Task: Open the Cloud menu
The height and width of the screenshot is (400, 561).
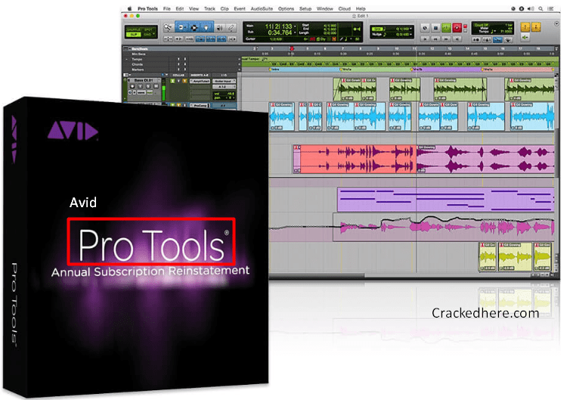Action: click(x=345, y=8)
